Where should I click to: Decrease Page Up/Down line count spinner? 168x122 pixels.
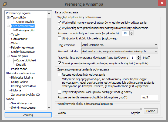(139, 59)
